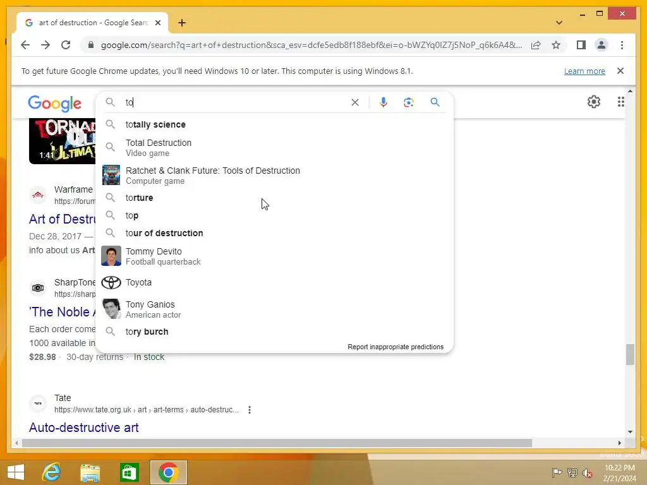Choose the Toyota suggestion
This screenshot has height=485, width=647.
click(274, 282)
